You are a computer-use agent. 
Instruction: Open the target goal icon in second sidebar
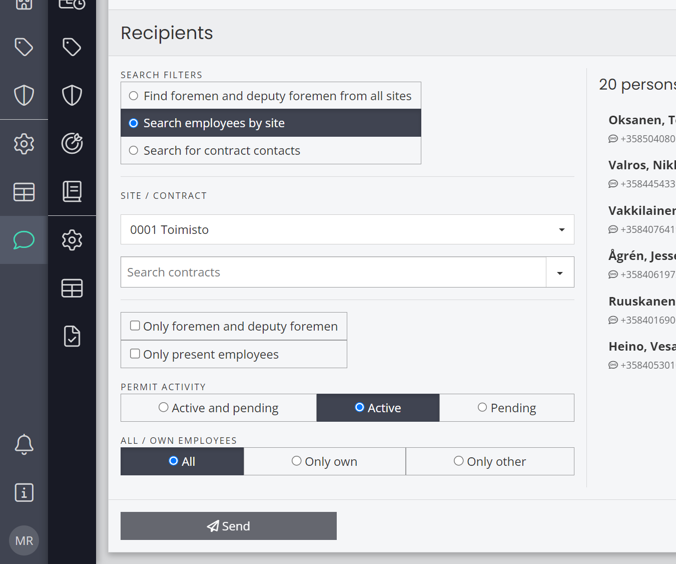tap(72, 143)
